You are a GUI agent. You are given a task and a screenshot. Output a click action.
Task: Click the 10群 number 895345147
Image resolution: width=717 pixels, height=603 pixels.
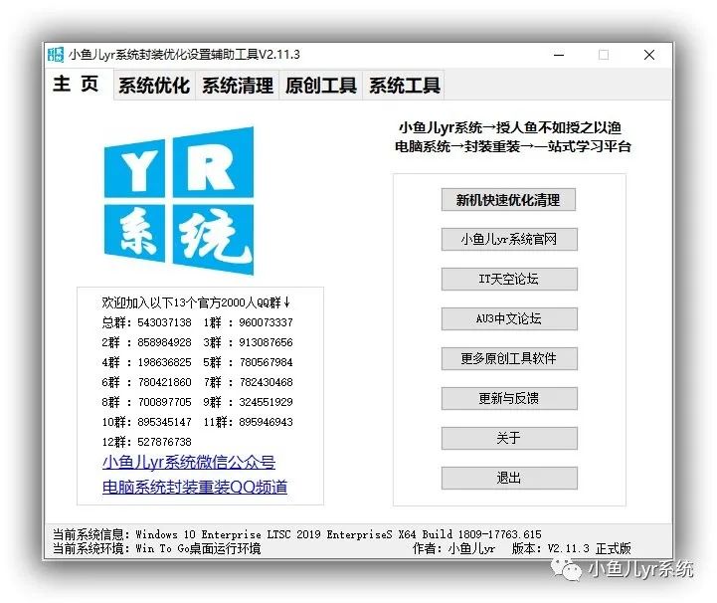pyautogui.click(x=165, y=422)
